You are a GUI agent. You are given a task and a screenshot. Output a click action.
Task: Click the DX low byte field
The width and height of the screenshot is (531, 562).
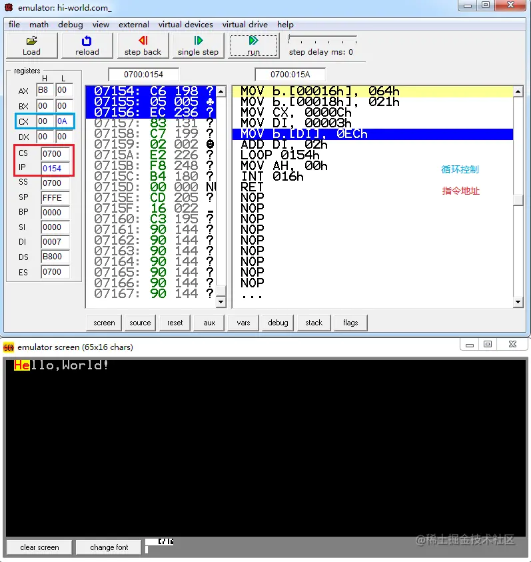tap(64, 137)
